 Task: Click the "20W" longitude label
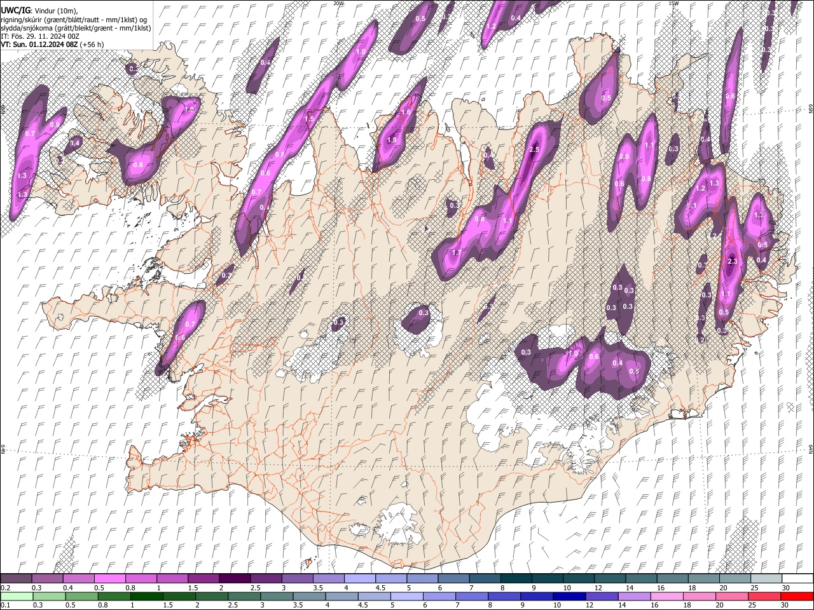(338, 3)
